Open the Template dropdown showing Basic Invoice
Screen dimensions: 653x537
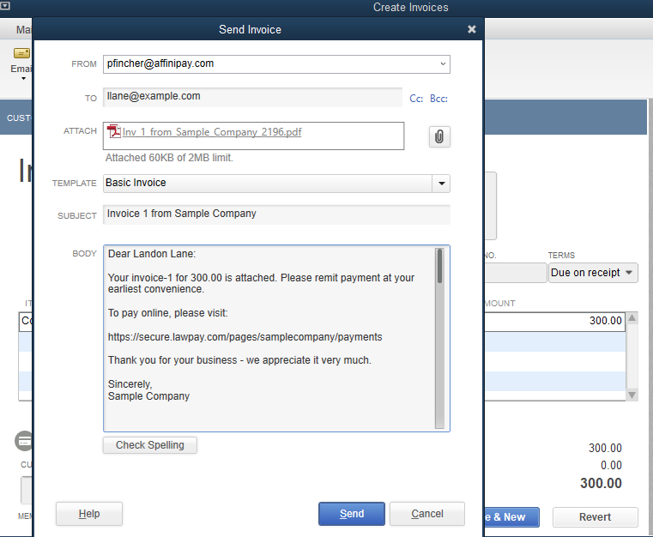pyautogui.click(x=441, y=183)
